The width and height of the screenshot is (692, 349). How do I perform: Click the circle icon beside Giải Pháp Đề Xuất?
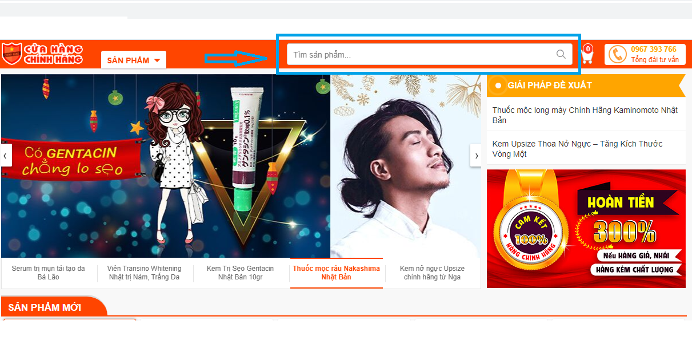point(498,86)
